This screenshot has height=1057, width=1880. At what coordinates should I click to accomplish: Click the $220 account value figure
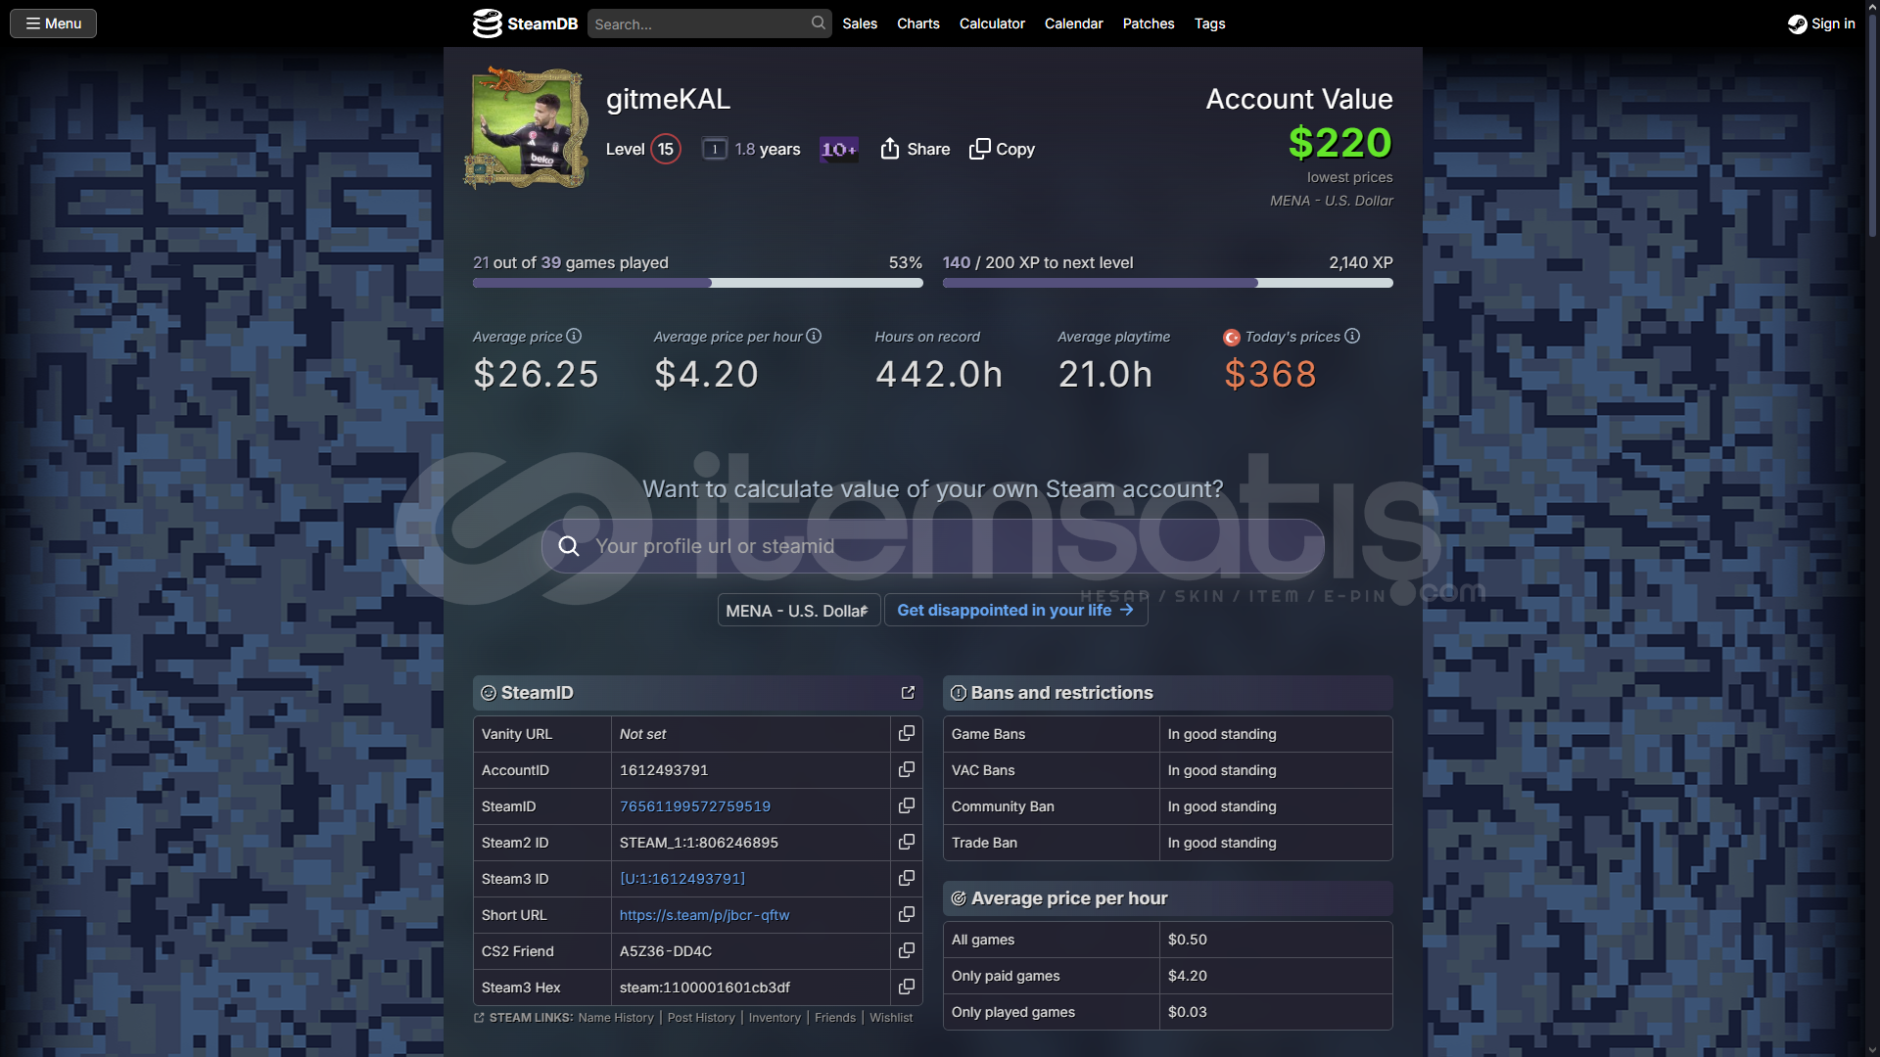pos(1339,143)
